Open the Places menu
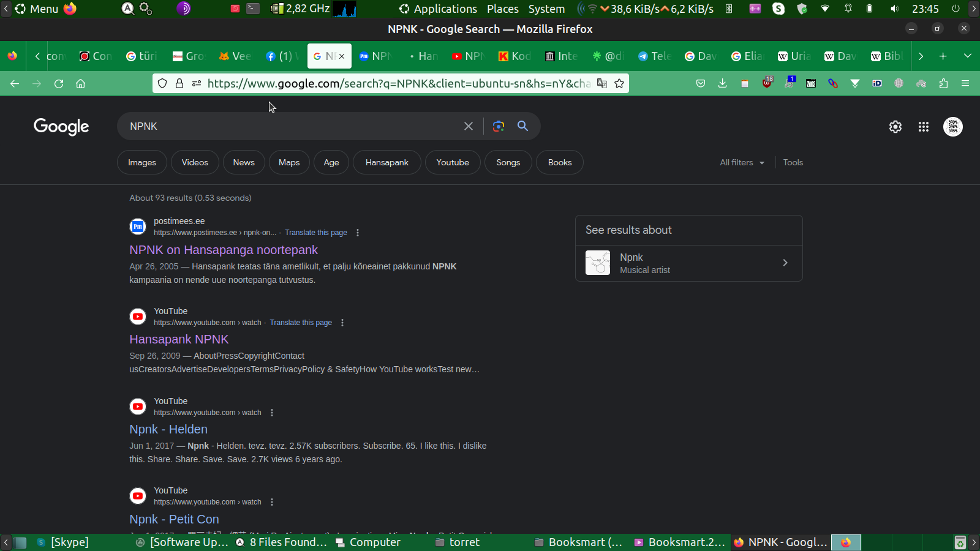The width and height of the screenshot is (980, 551). click(503, 9)
